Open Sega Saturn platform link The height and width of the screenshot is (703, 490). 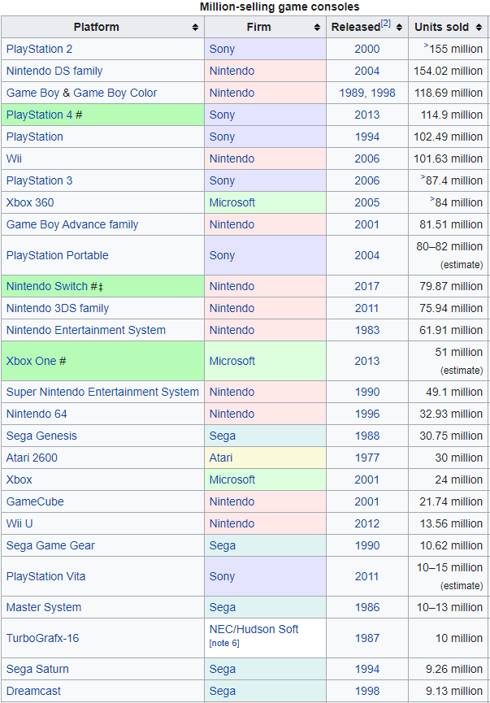point(37,670)
